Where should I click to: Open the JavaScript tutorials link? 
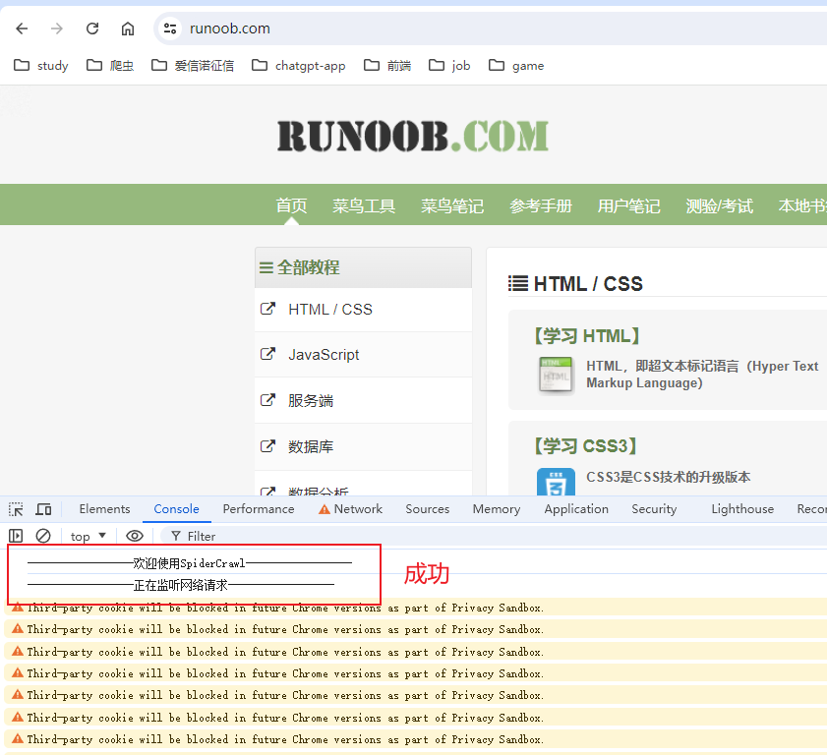(x=324, y=355)
